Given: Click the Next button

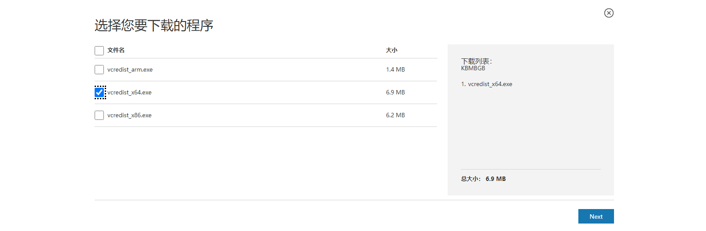Looking at the screenshot, I should (596, 217).
